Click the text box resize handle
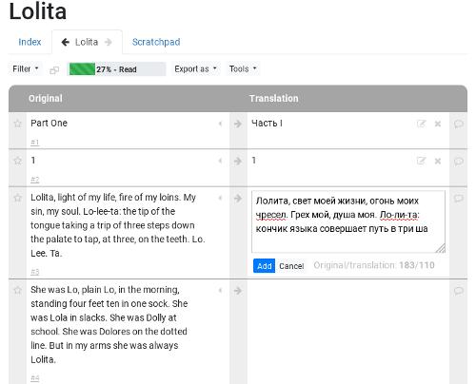Image resolution: width=476 pixels, height=384 pixels. point(441,248)
